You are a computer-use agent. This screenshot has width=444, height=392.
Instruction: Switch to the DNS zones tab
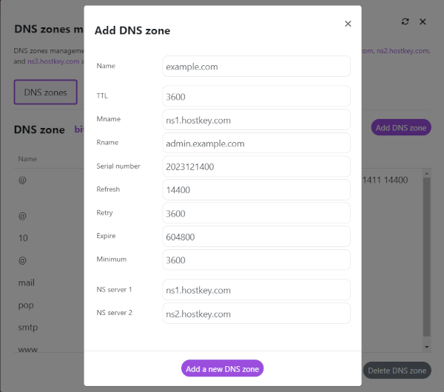pyautogui.click(x=45, y=92)
